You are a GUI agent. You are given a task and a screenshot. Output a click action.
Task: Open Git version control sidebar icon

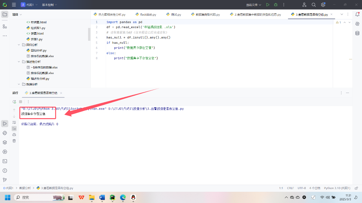coord(5,180)
